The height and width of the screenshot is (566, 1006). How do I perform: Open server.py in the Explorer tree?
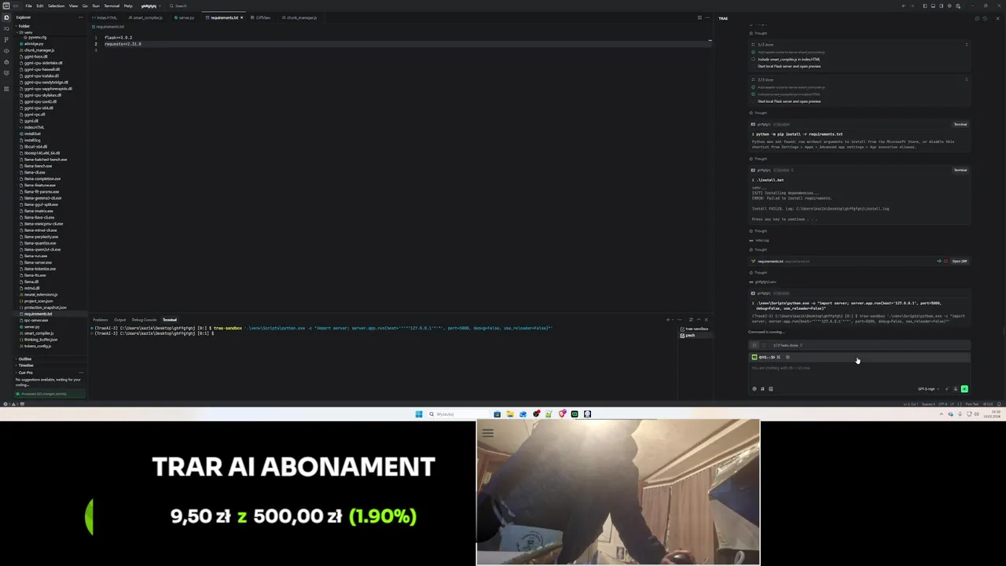click(32, 327)
